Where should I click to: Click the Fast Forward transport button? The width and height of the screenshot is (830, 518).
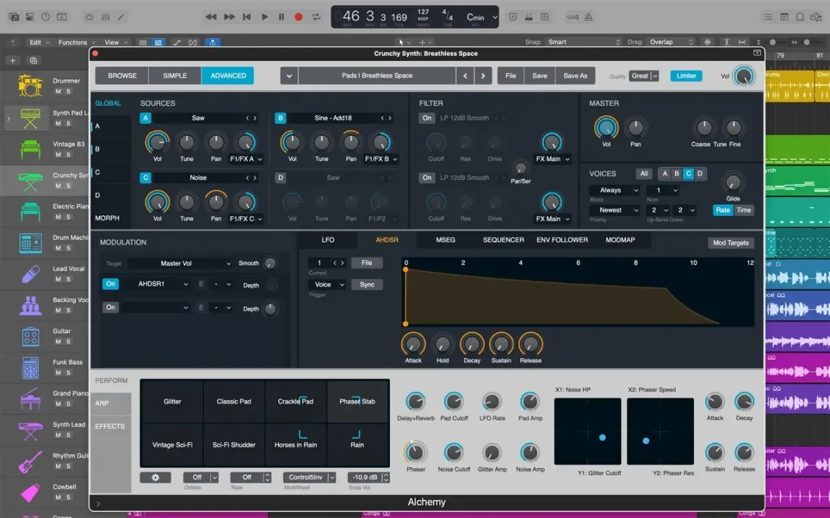[228, 17]
